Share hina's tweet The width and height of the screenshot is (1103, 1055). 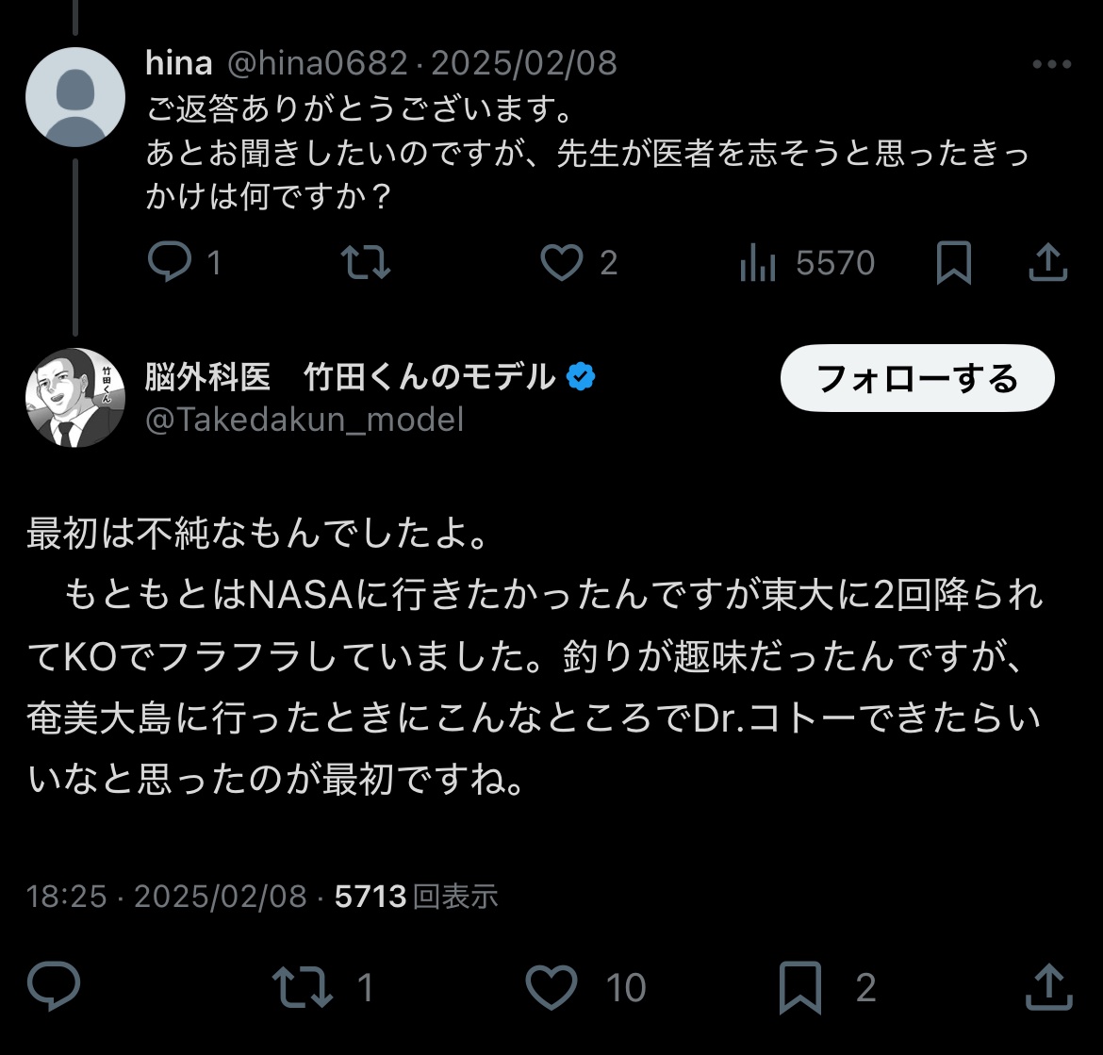pos(1047,262)
